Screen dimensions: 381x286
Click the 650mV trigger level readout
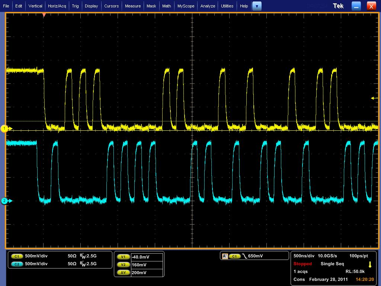point(255,256)
